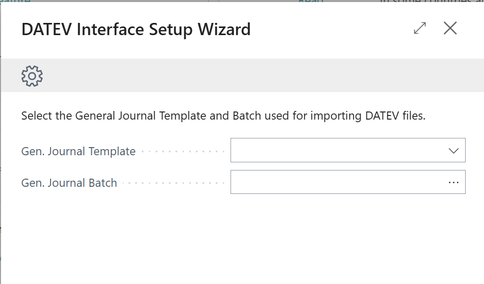Open the Gen. Journal Batch ellipsis lookup

tap(453, 182)
